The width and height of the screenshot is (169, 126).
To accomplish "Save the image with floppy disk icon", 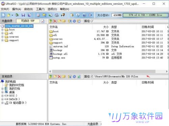I will tap(23, 15).
